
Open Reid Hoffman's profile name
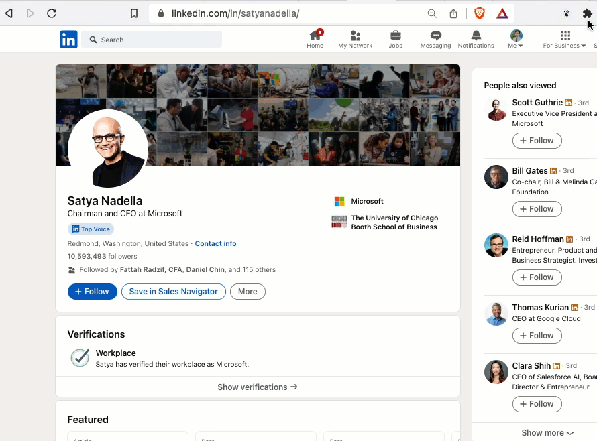(x=537, y=239)
